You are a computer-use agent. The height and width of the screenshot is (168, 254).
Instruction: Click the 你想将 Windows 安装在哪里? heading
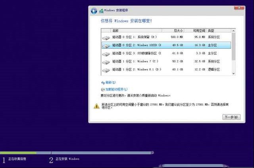(126, 21)
